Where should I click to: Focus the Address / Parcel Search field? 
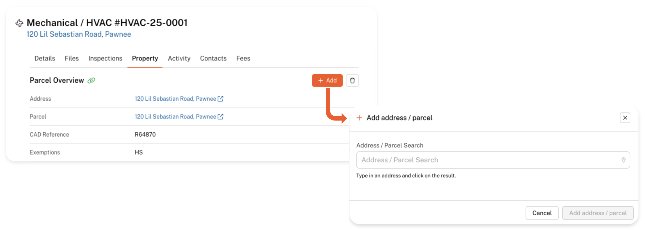coord(487,160)
